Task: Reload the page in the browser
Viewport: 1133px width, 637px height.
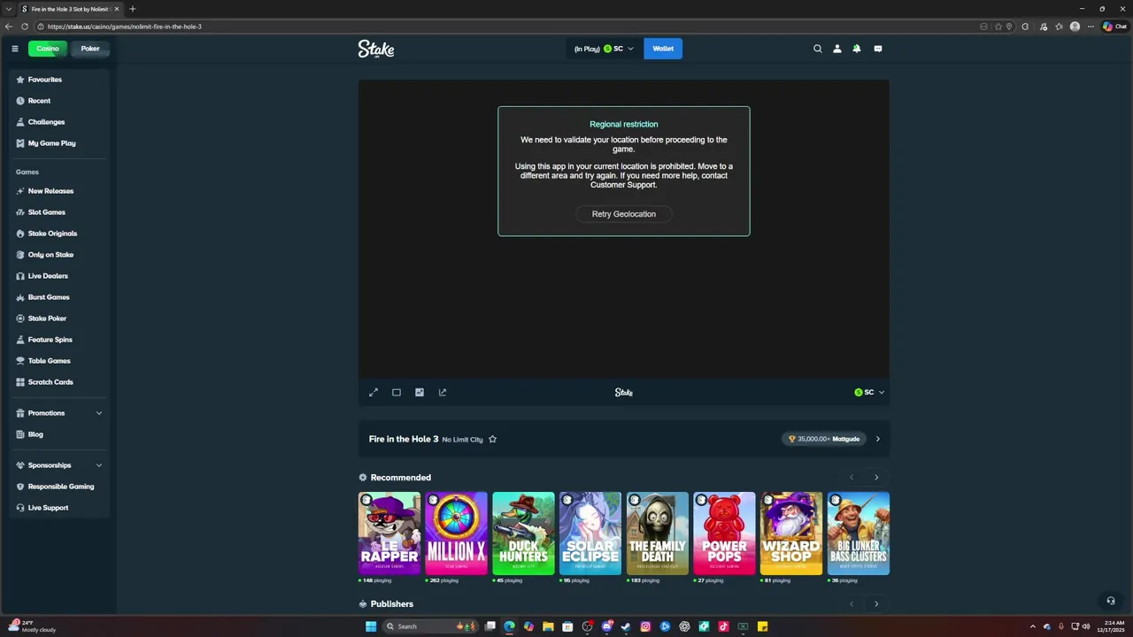Action: click(x=25, y=27)
